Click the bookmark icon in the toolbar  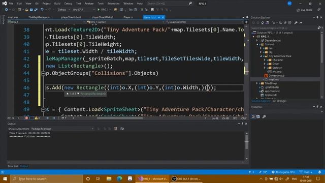pos(152,10)
